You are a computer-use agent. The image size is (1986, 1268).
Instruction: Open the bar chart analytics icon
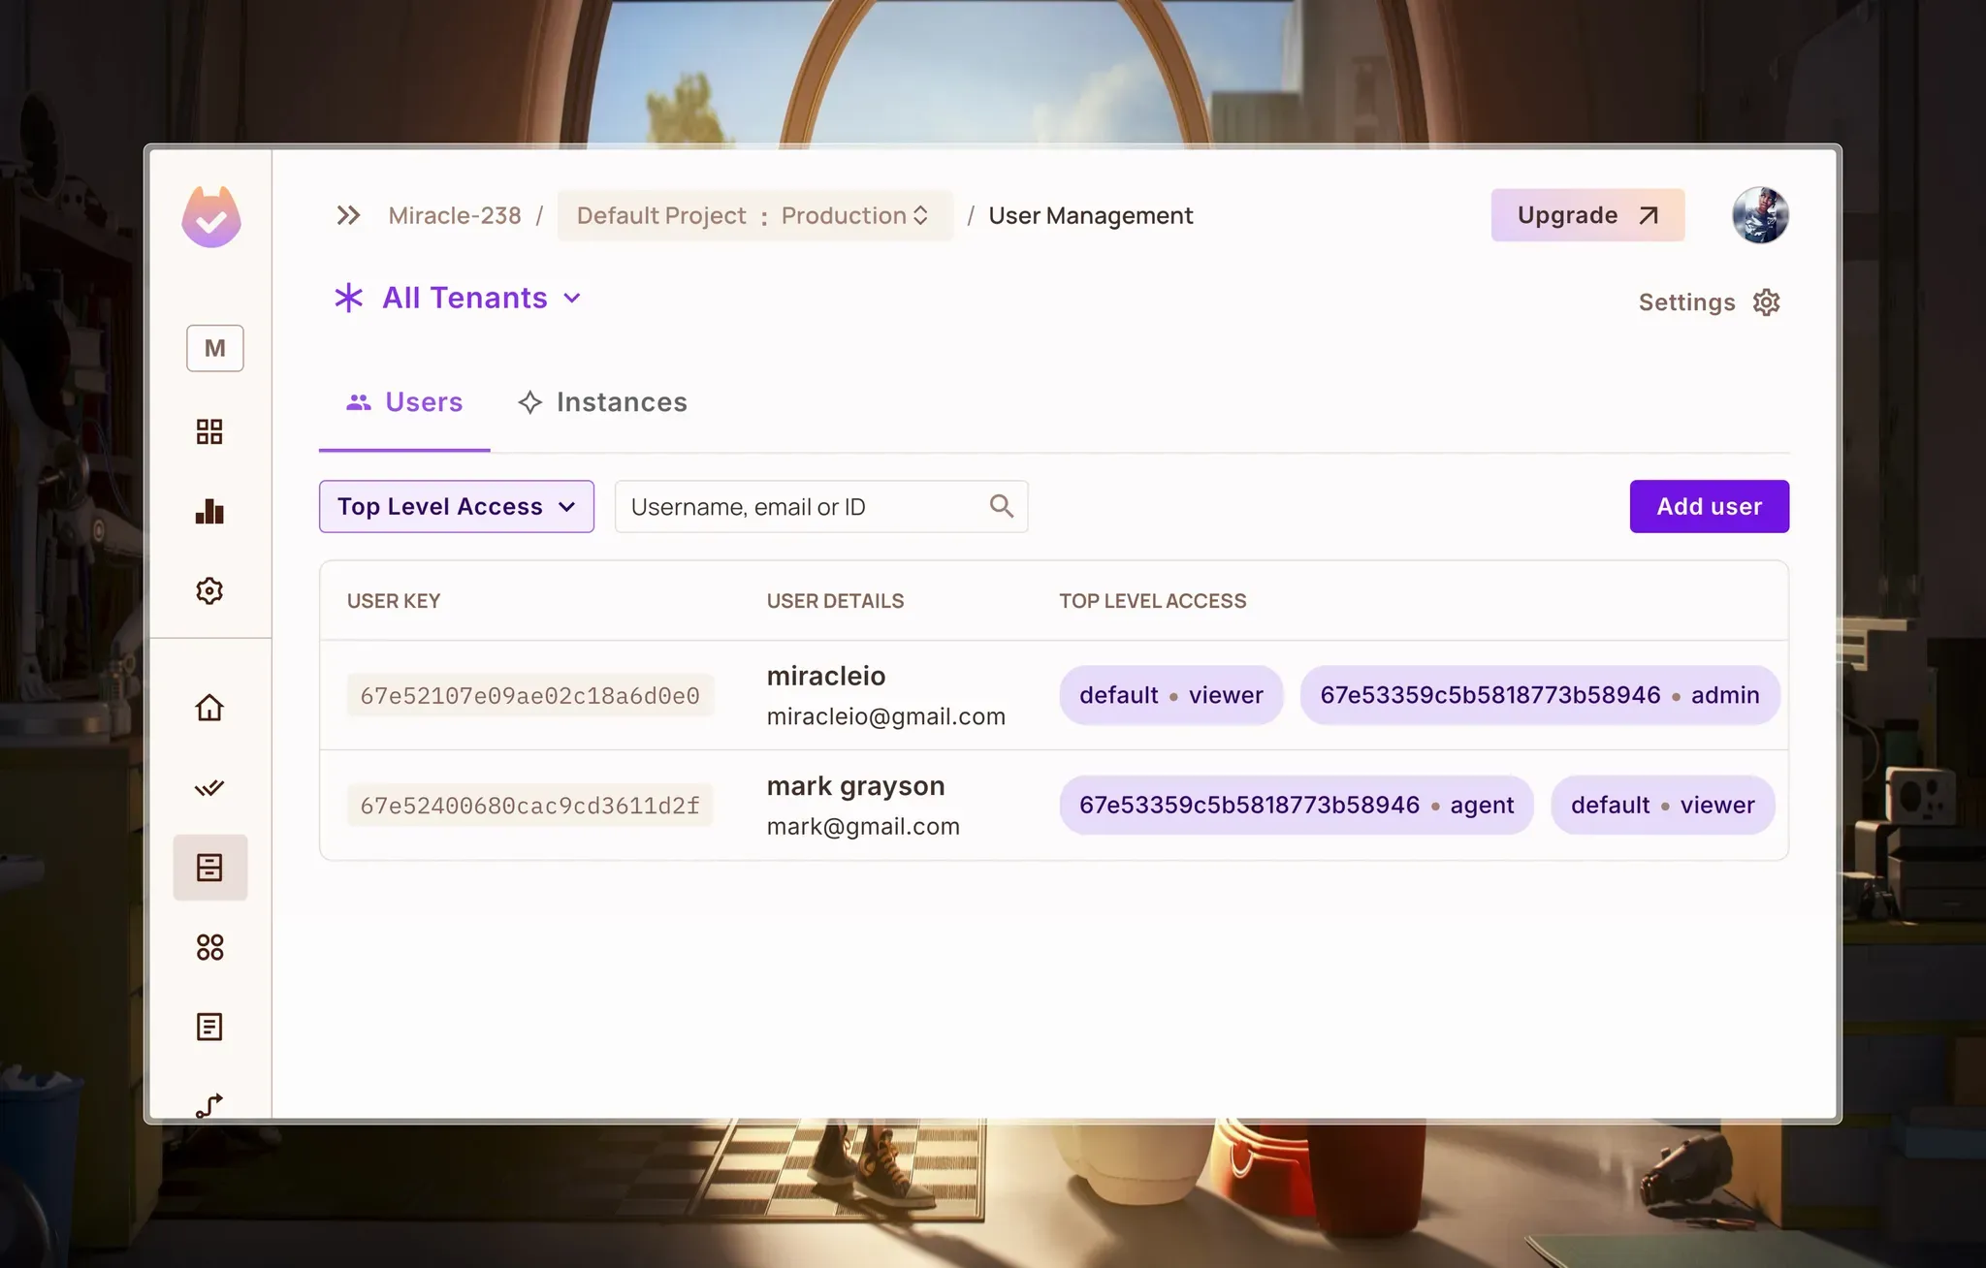click(209, 511)
